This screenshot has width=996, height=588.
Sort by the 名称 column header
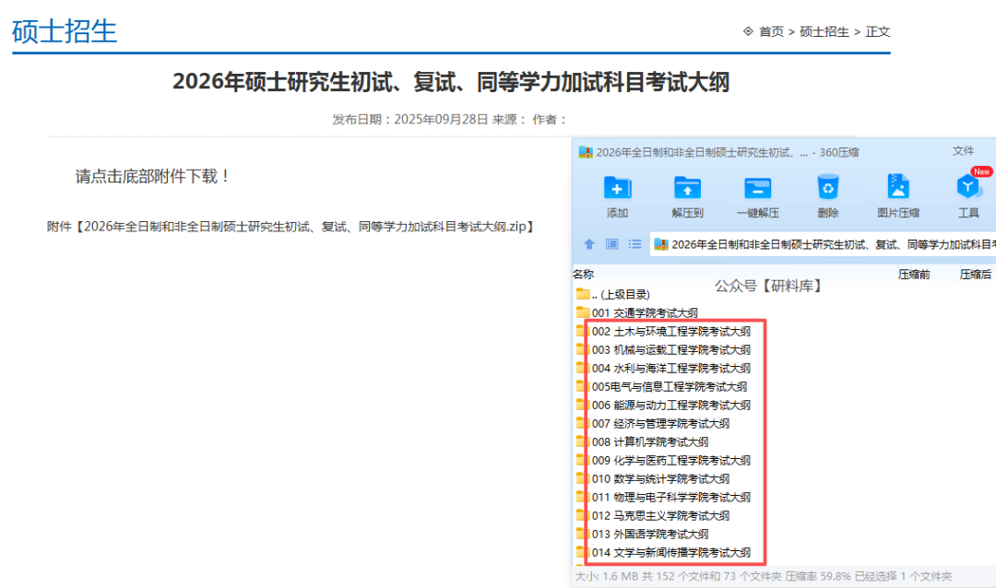click(583, 274)
